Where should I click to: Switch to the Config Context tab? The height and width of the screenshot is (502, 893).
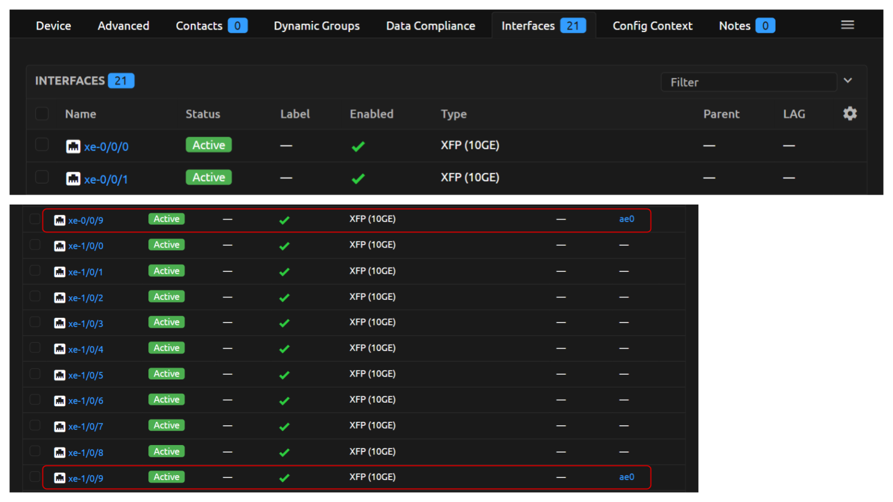(x=652, y=26)
